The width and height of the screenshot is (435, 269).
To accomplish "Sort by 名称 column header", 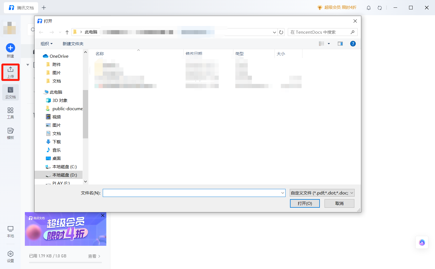I will (100, 54).
